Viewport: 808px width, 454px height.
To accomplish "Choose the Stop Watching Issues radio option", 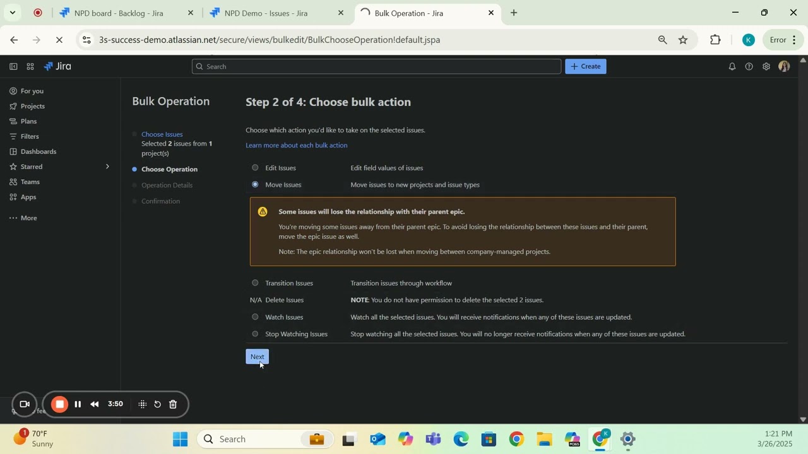I will tap(255, 334).
